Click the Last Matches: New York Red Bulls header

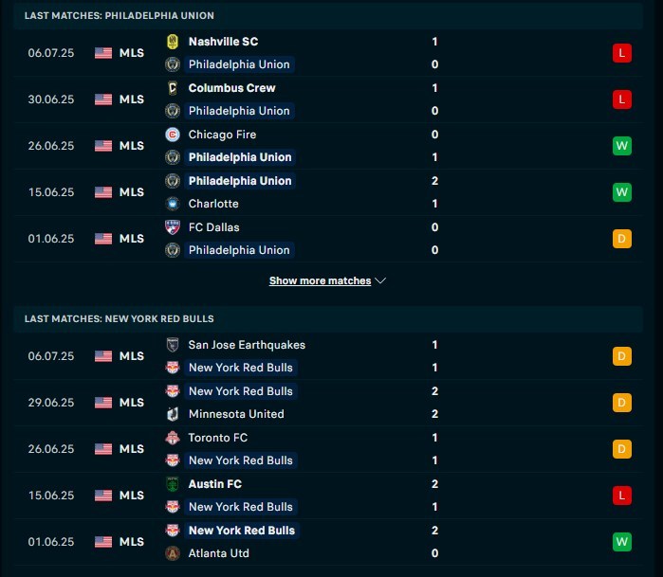[119, 319]
